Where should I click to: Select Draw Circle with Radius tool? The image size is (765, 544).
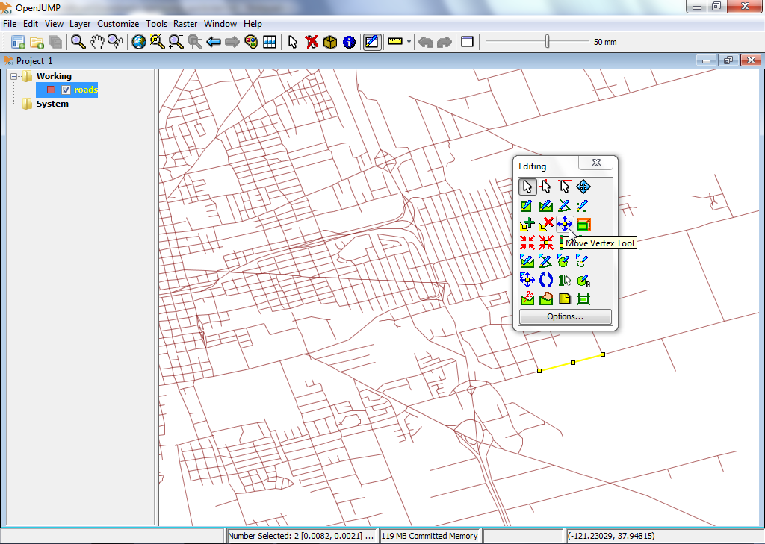coord(583,281)
